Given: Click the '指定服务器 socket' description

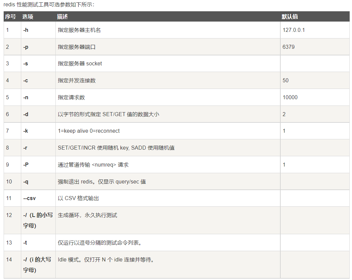Looking at the screenshot, I should pyautogui.click(x=80, y=64).
